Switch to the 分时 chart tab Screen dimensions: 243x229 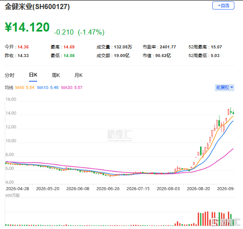[10, 75]
